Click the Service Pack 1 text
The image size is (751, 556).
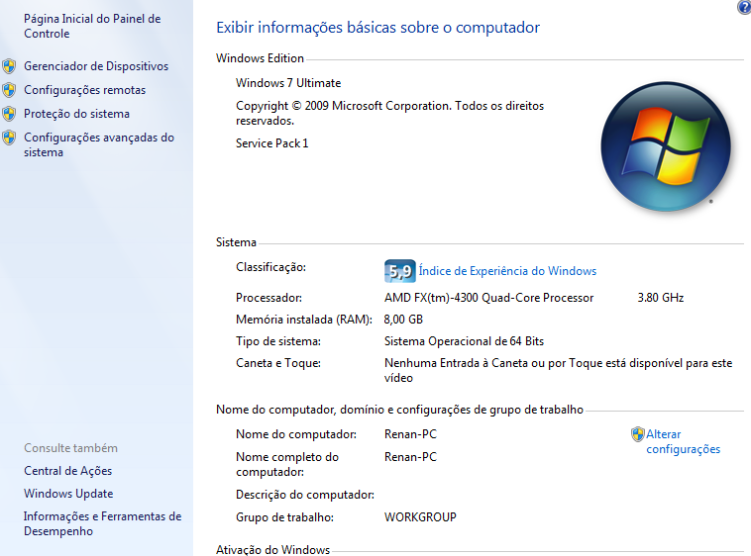272,143
